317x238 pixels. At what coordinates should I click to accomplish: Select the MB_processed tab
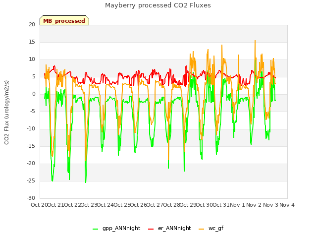(64, 21)
